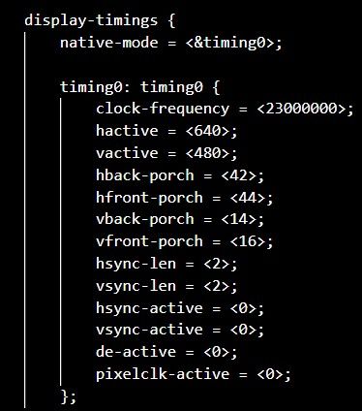Click the hsync-active value 0

click(x=243, y=308)
